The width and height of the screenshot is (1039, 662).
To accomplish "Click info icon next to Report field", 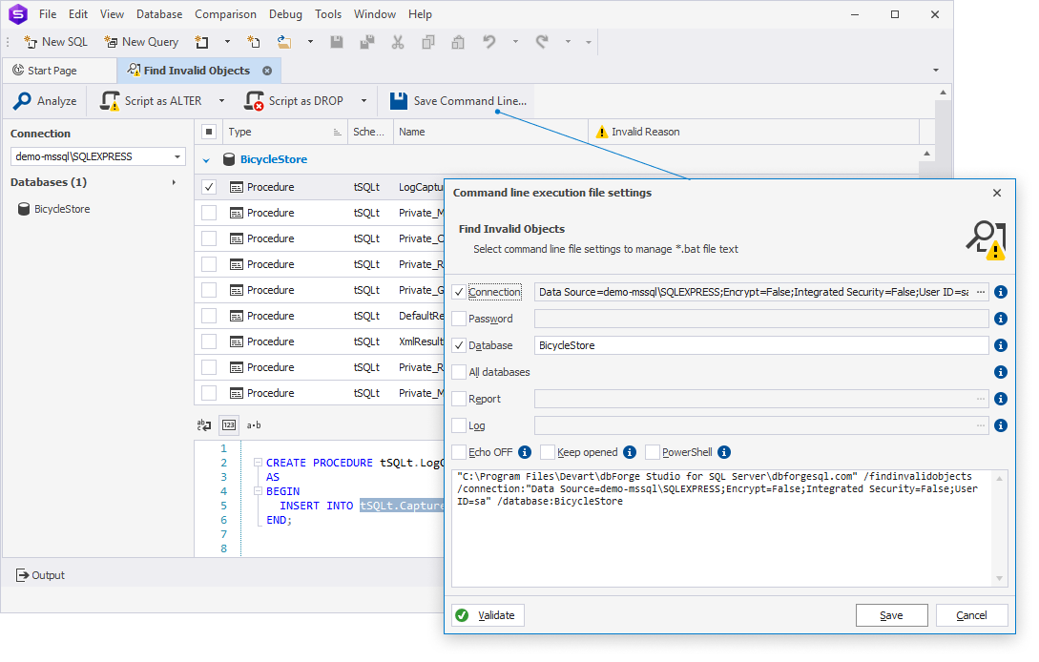I will pyautogui.click(x=1001, y=399).
